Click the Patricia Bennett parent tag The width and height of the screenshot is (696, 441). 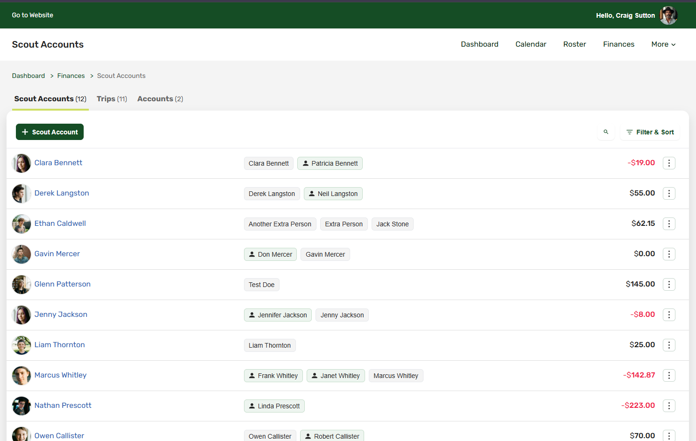click(330, 163)
